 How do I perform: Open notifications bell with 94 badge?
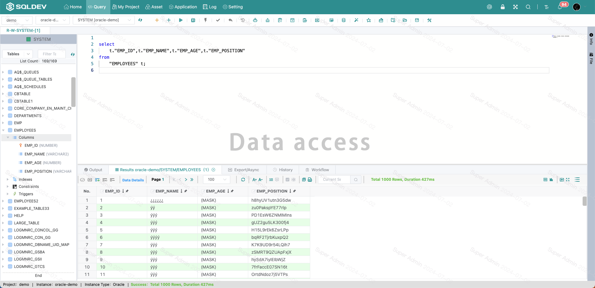point(560,7)
